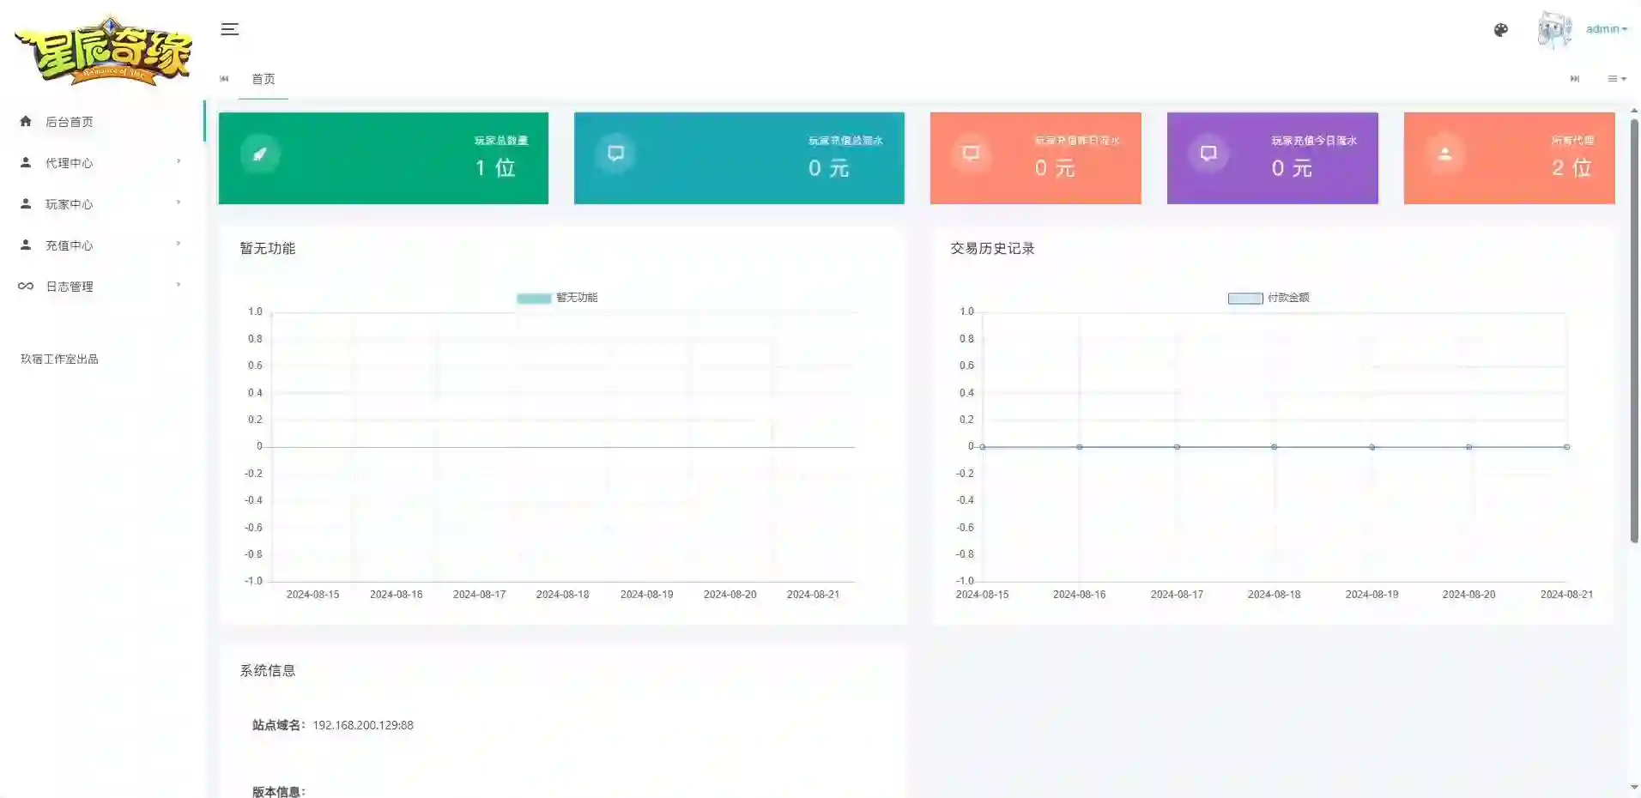Toggle the 付款金额 chart legend

[x=1269, y=298]
